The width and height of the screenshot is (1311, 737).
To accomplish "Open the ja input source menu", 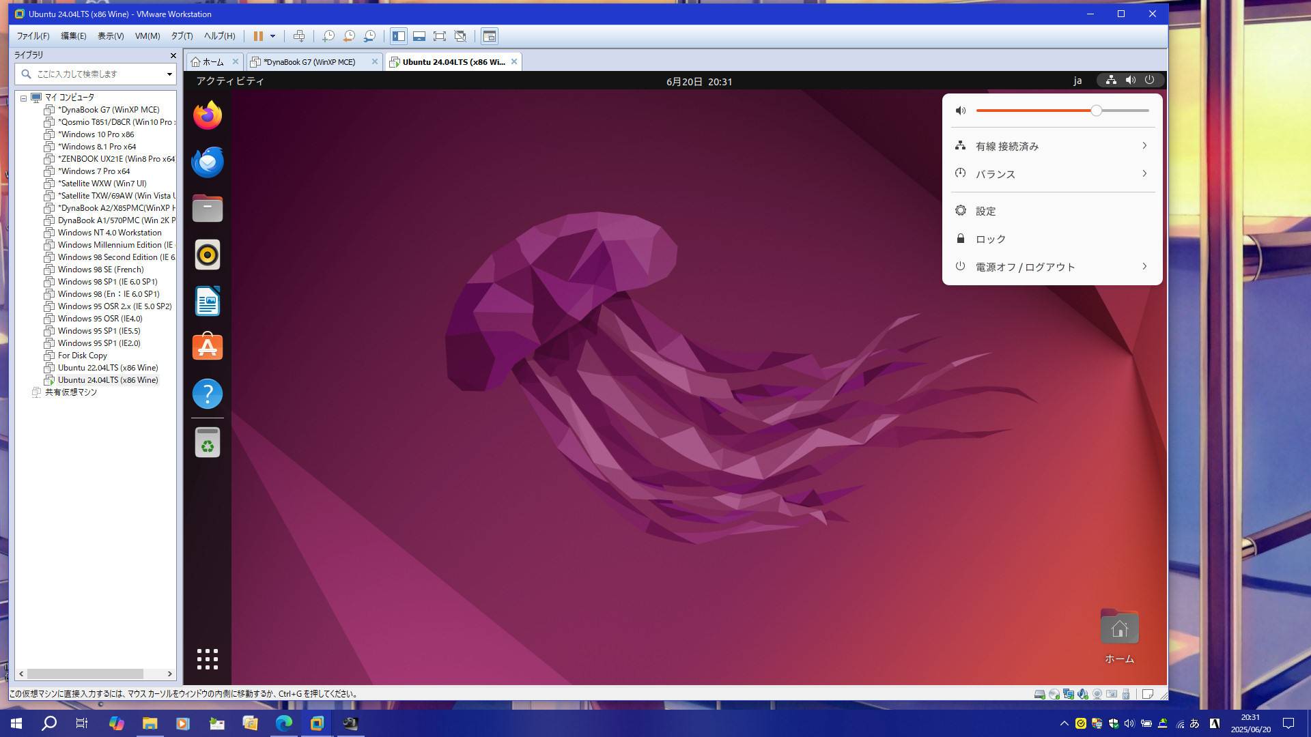I will [1077, 81].
